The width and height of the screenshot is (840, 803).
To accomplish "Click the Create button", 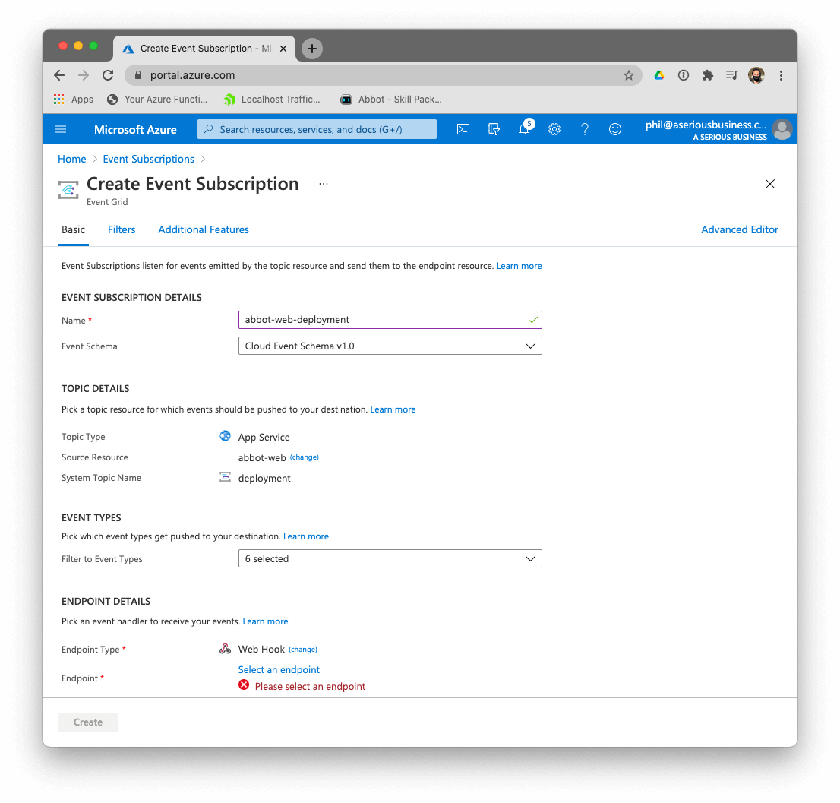I will [x=88, y=722].
